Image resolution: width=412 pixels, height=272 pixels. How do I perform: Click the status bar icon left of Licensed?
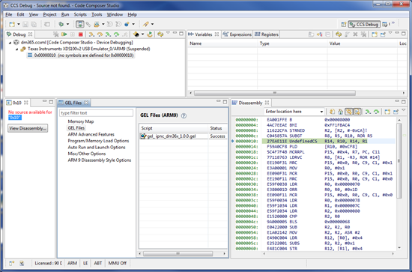(22, 263)
